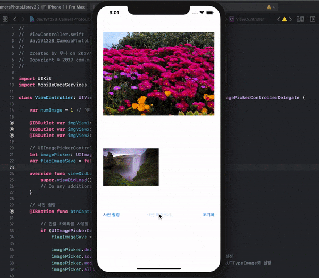Tap the 사진 촬영 button in simulator

tap(111, 215)
